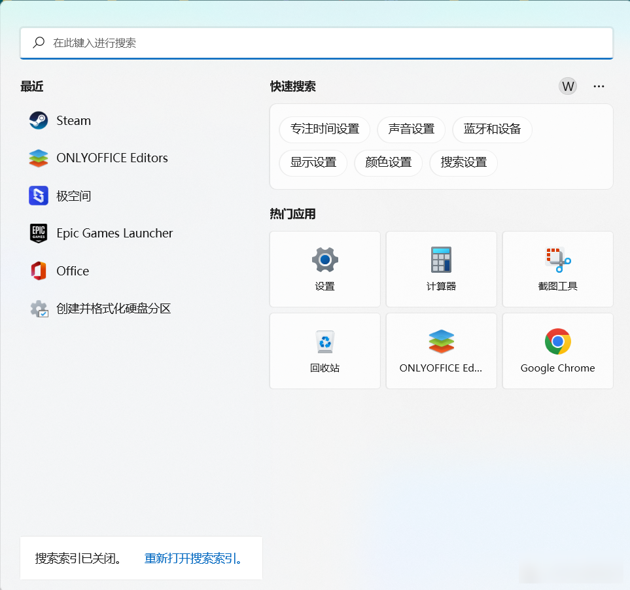Click the Office text label
Viewport: 630px width, 590px height.
click(x=73, y=271)
